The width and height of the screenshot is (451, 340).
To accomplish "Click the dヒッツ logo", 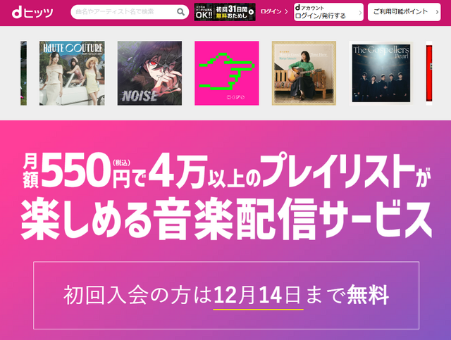I will pos(32,13).
